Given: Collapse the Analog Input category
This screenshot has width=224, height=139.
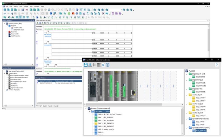Looking at the screenshot, I should [187, 95].
